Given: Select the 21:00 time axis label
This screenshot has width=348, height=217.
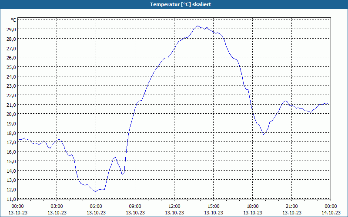Looking at the screenshot, I should pos(291,207).
